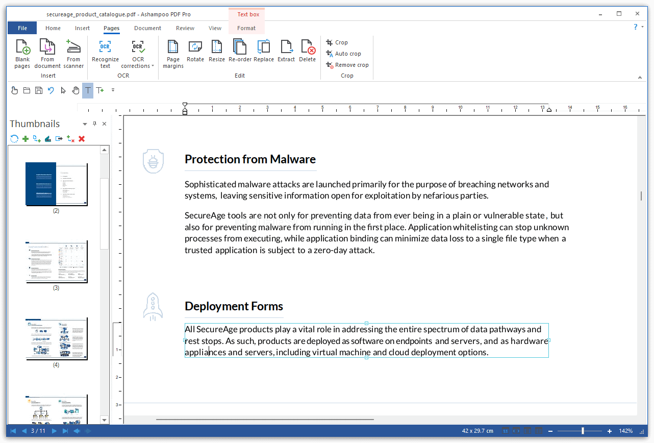Refresh thumbnails with circular arrow icon
The height and width of the screenshot is (443, 654).
[14, 138]
